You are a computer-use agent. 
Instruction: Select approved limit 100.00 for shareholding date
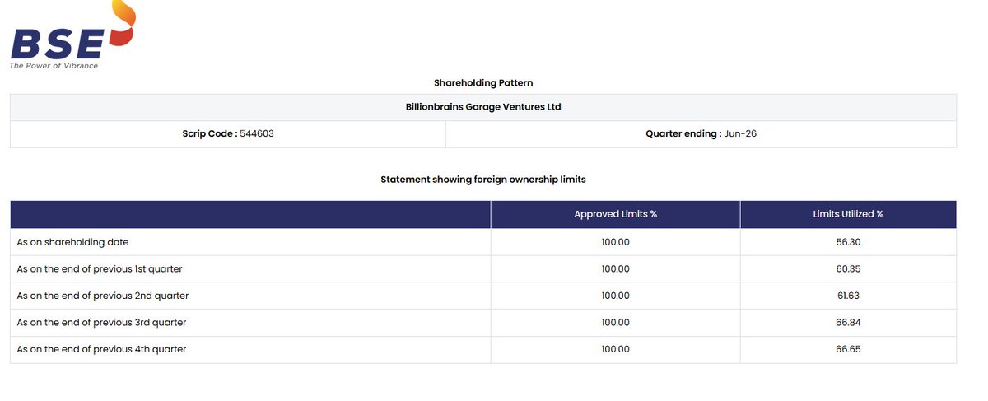tap(615, 242)
